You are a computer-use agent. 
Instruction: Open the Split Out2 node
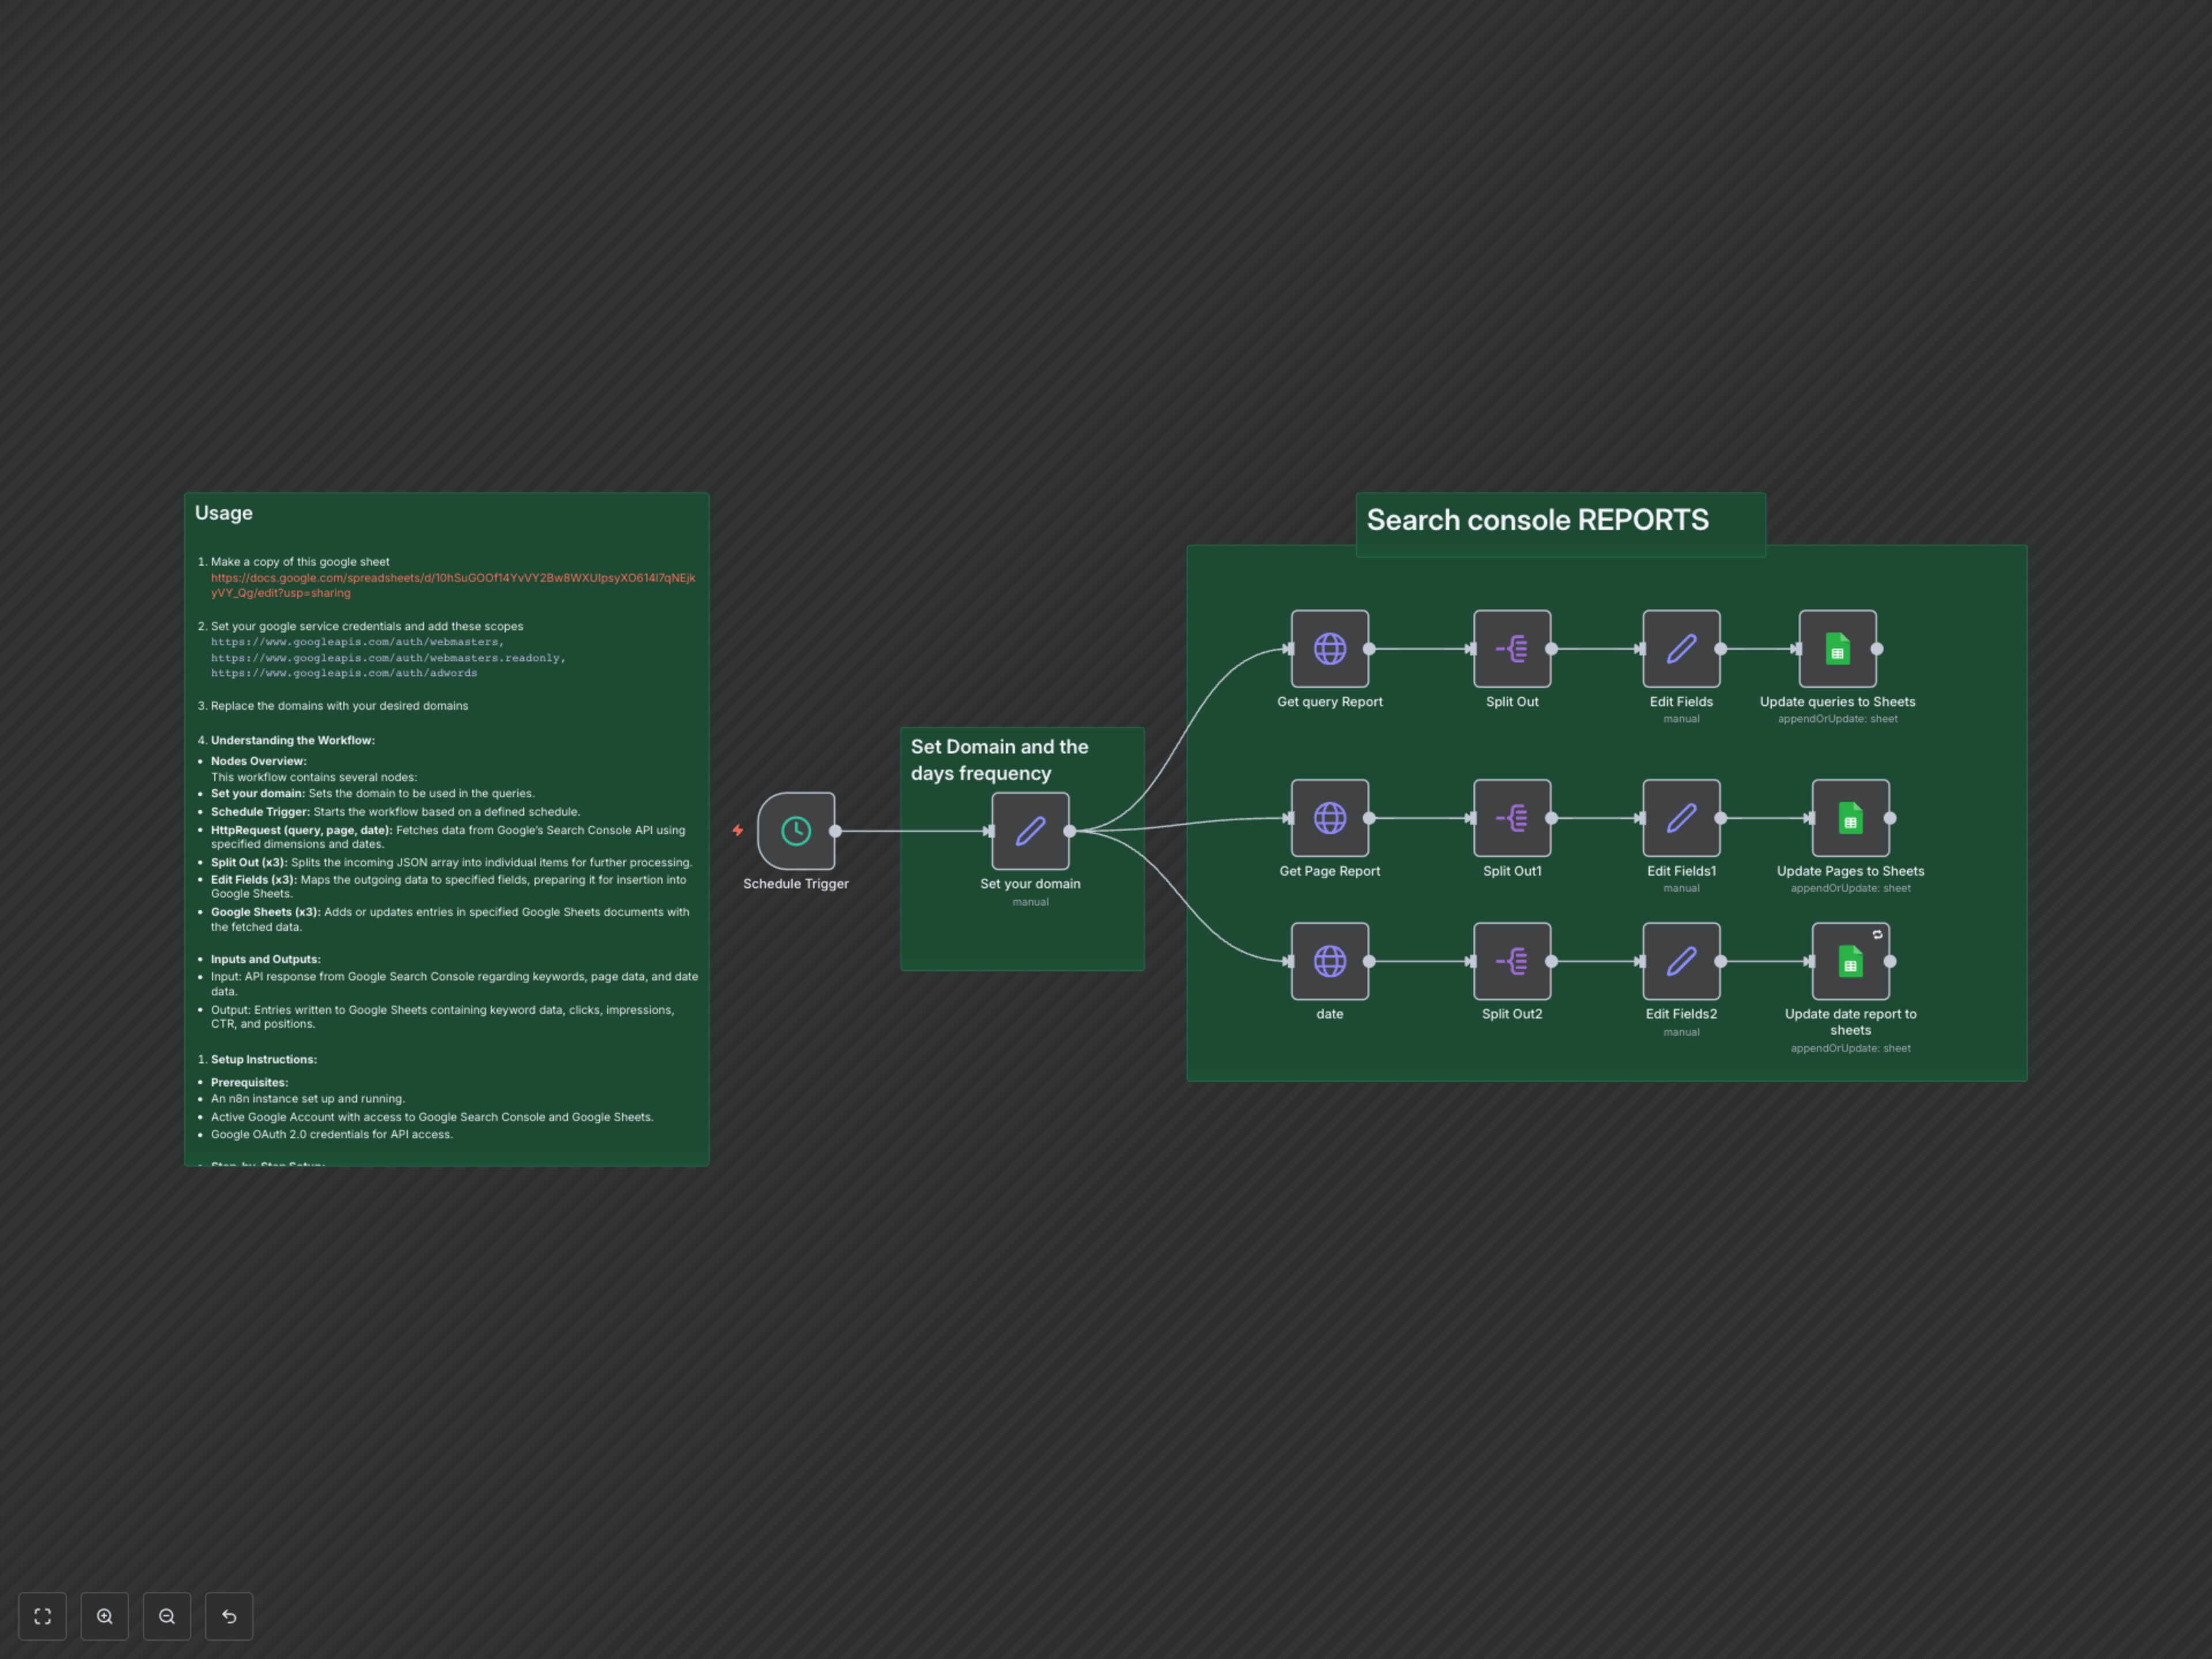1511,960
